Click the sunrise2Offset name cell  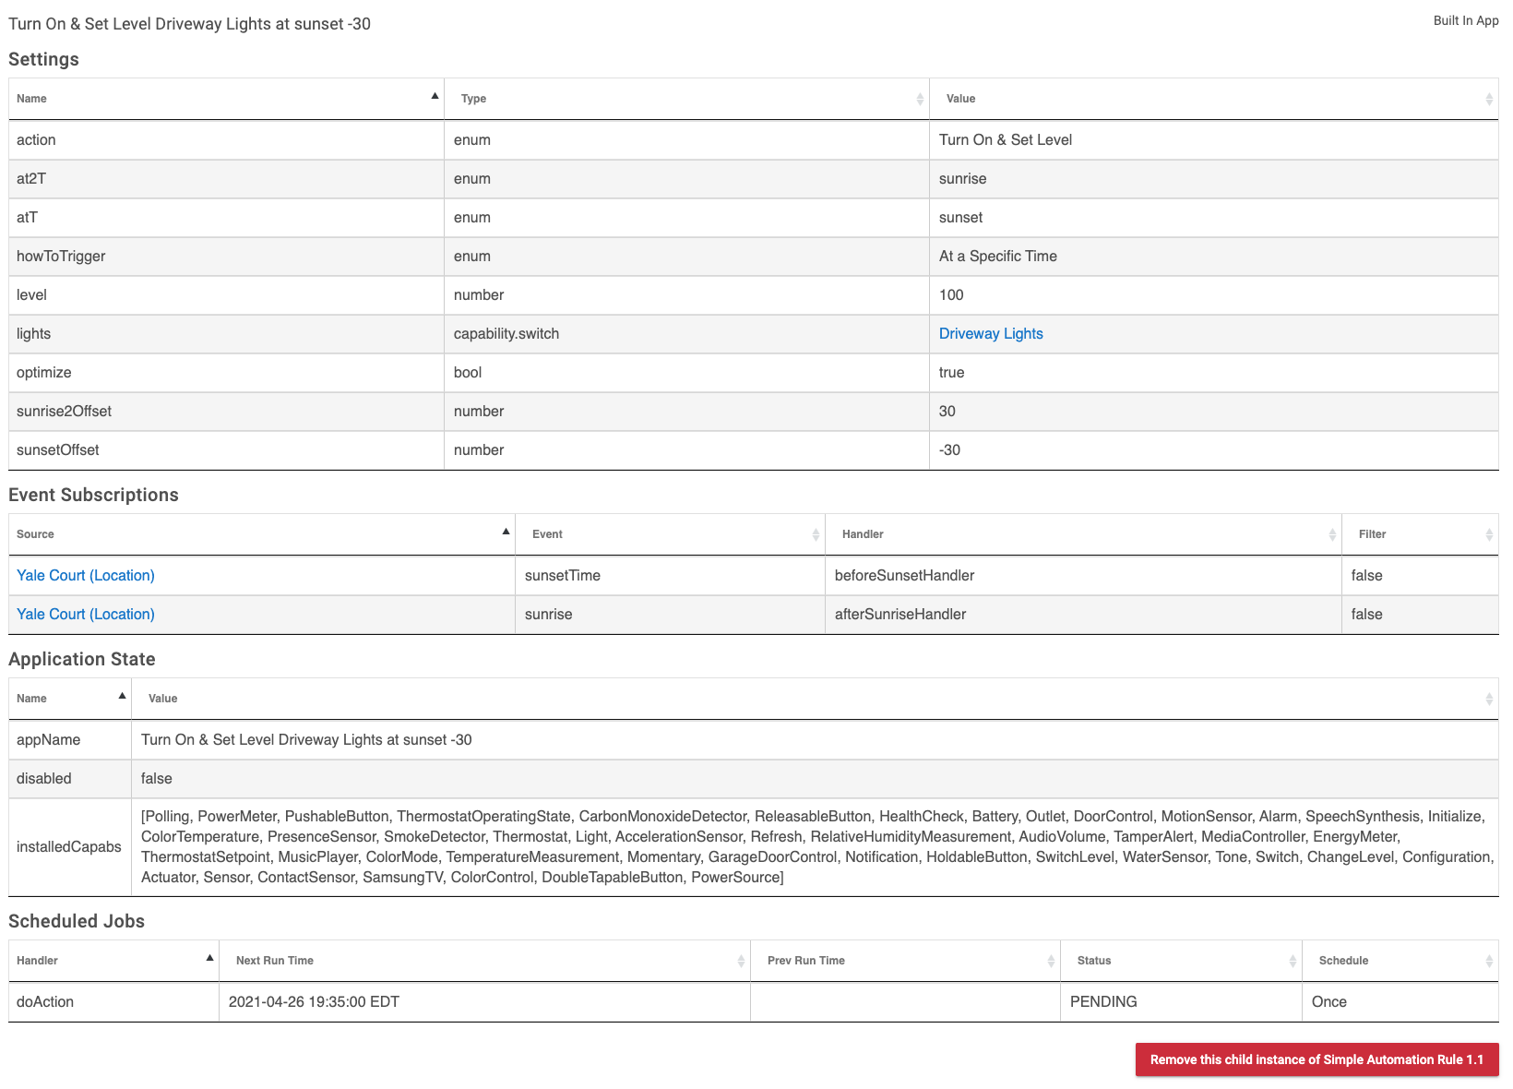click(226, 412)
